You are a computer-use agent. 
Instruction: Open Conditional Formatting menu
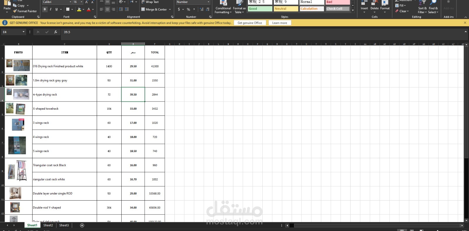coord(223,7)
